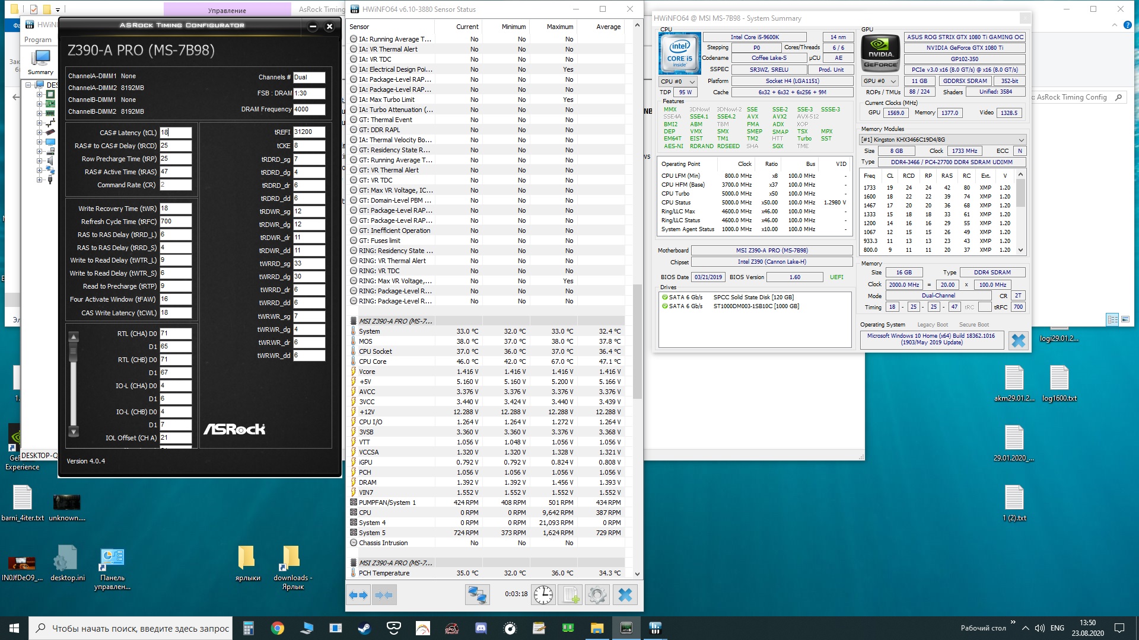
Task: Expand Kingston memory module dropdown
Action: 1021,140
